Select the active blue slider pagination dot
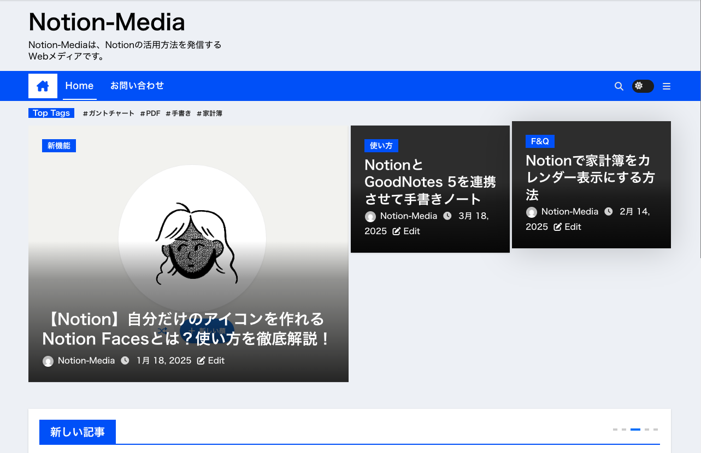Viewport: 701px width, 453px height. click(x=635, y=430)
